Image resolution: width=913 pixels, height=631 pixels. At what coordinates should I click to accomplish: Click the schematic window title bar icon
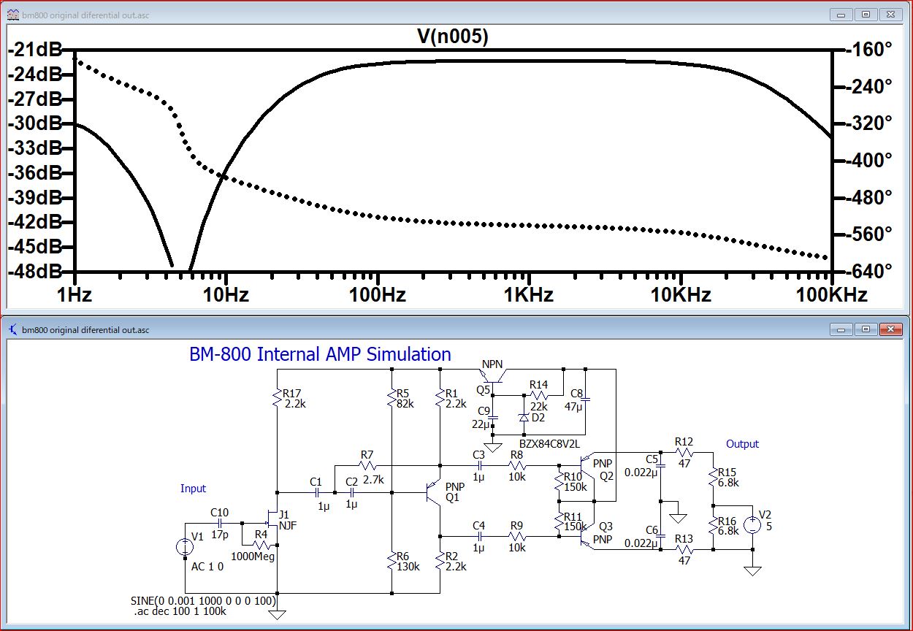tap(13, 330)
